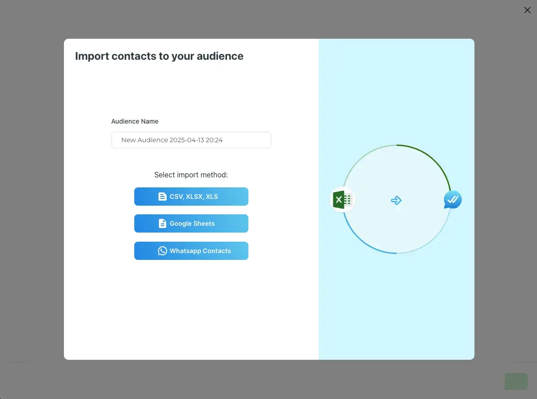Choose Google Sheets as import method
Image resolution: width=537 pixels, height=399 pixels.
pyautogui.click(x=191, y=223)
